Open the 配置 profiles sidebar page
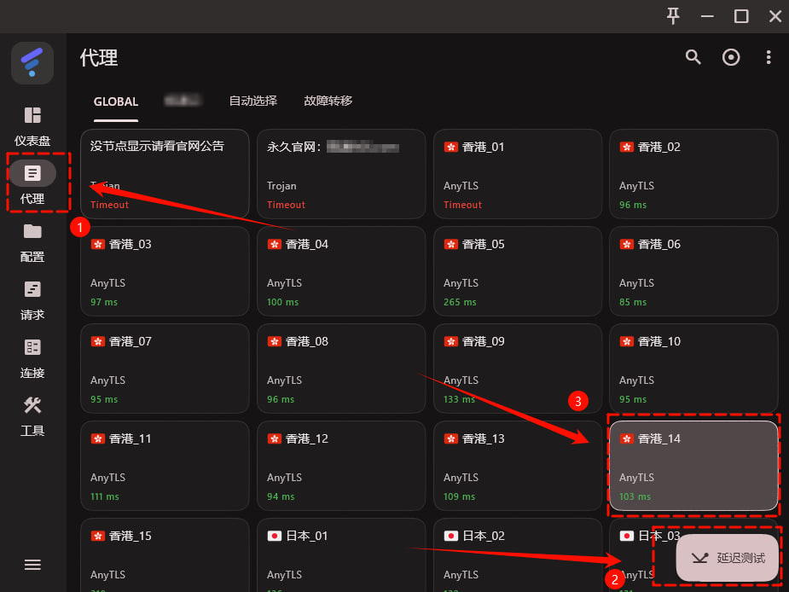Viewport: 789px width, 592px height. point(32,242)
